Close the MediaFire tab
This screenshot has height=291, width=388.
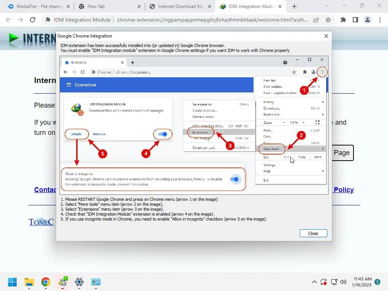pyautogui.click(x=68, y=6)
